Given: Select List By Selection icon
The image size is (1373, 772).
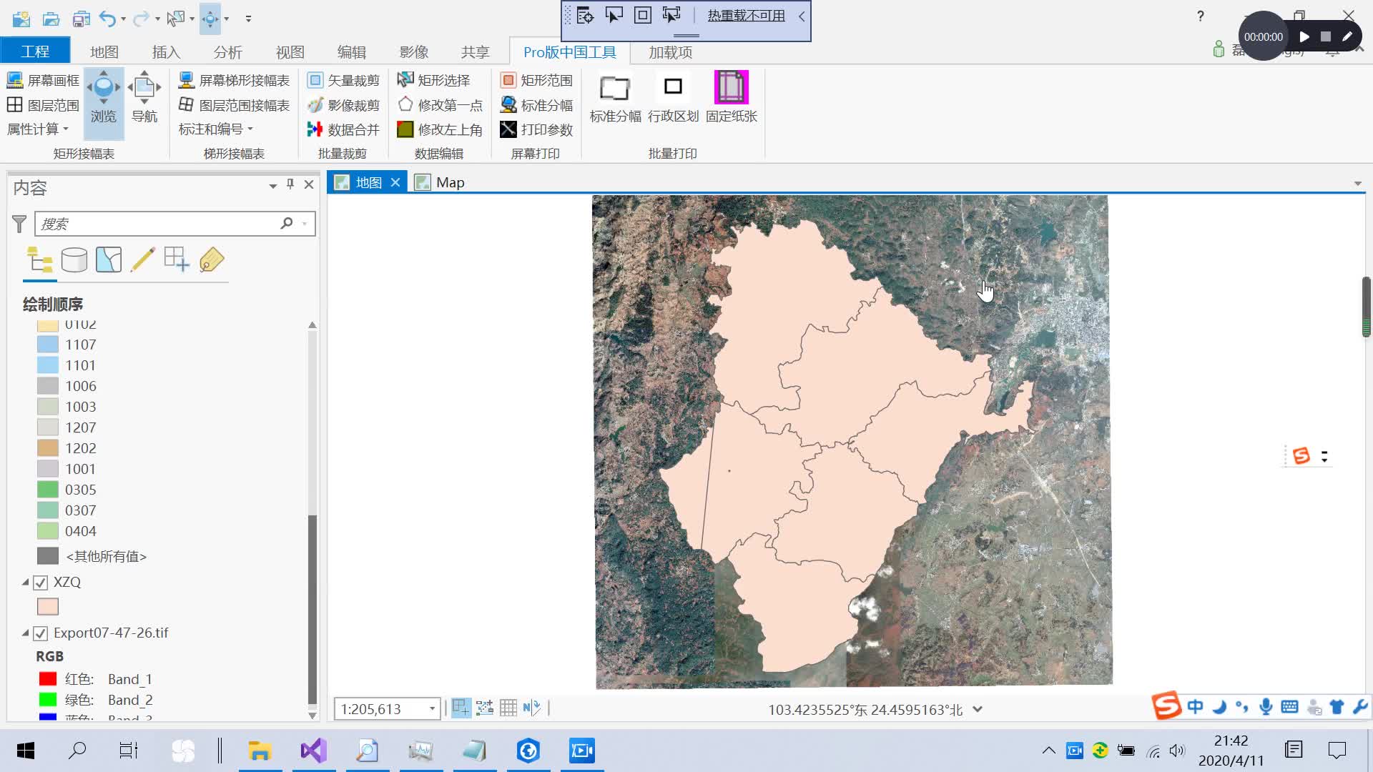Looking at the screenshot, I should [x=108, y=259].
